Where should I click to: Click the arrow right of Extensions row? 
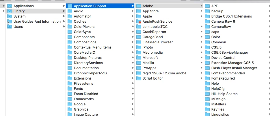click(x=133, y=78)
